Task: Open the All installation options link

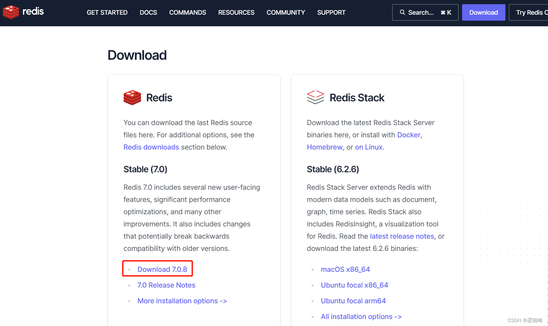Action: pos(361,317)
